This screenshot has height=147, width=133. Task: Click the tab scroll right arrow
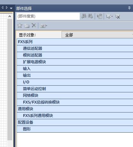(7, 8)
